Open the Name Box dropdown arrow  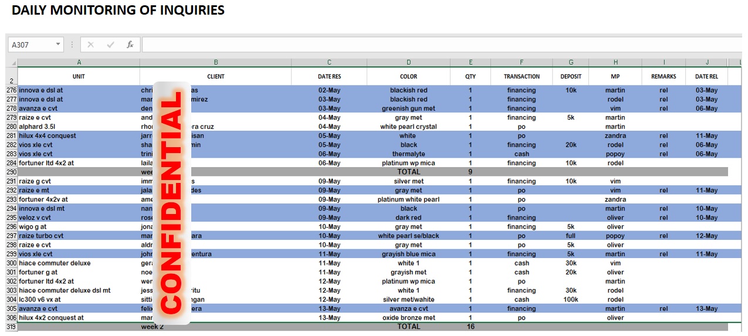click(58, 45)
